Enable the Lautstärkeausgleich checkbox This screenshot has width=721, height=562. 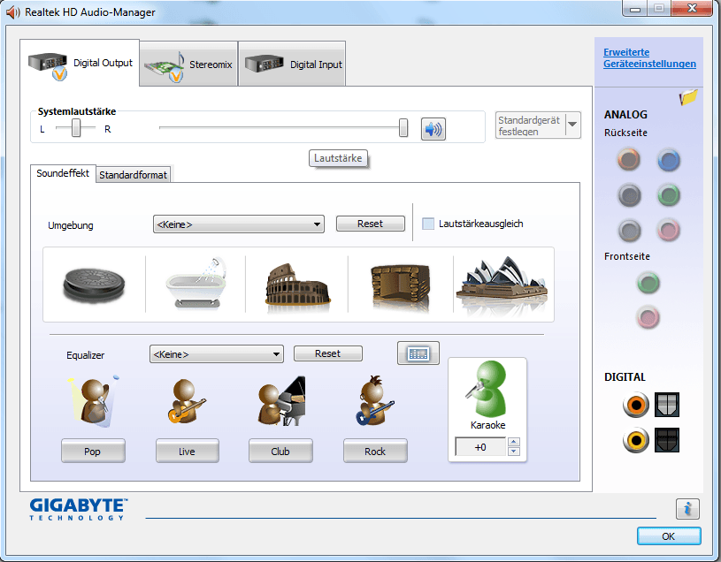tap(428, 224)
